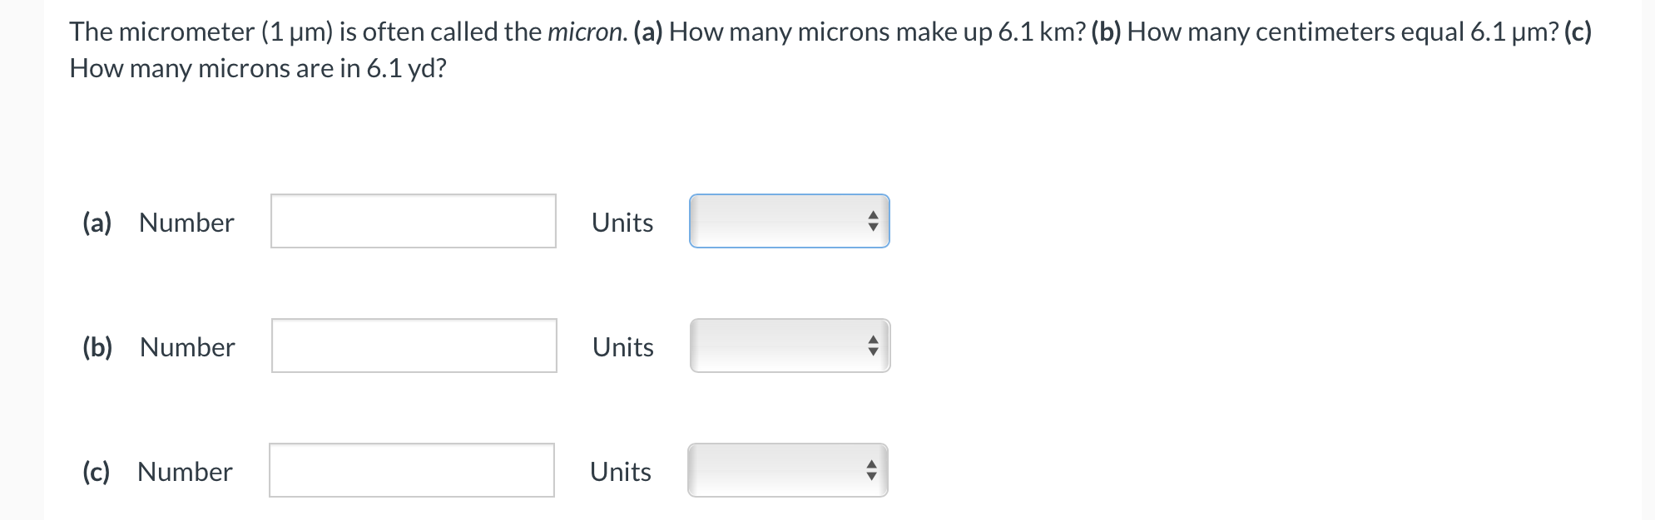The width and height of the screenshot is (1655, 520).
Task: Click the stepper arrows on part (b) Units selector
Action: coord(872,346)
